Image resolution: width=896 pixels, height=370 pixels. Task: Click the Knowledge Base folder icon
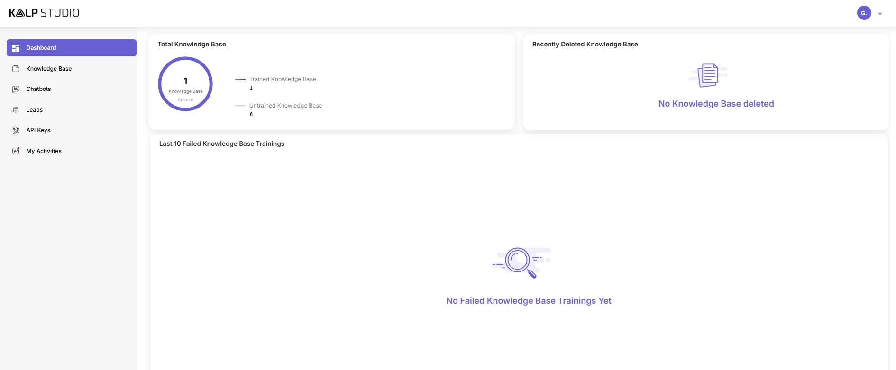(x=16, y=69)
